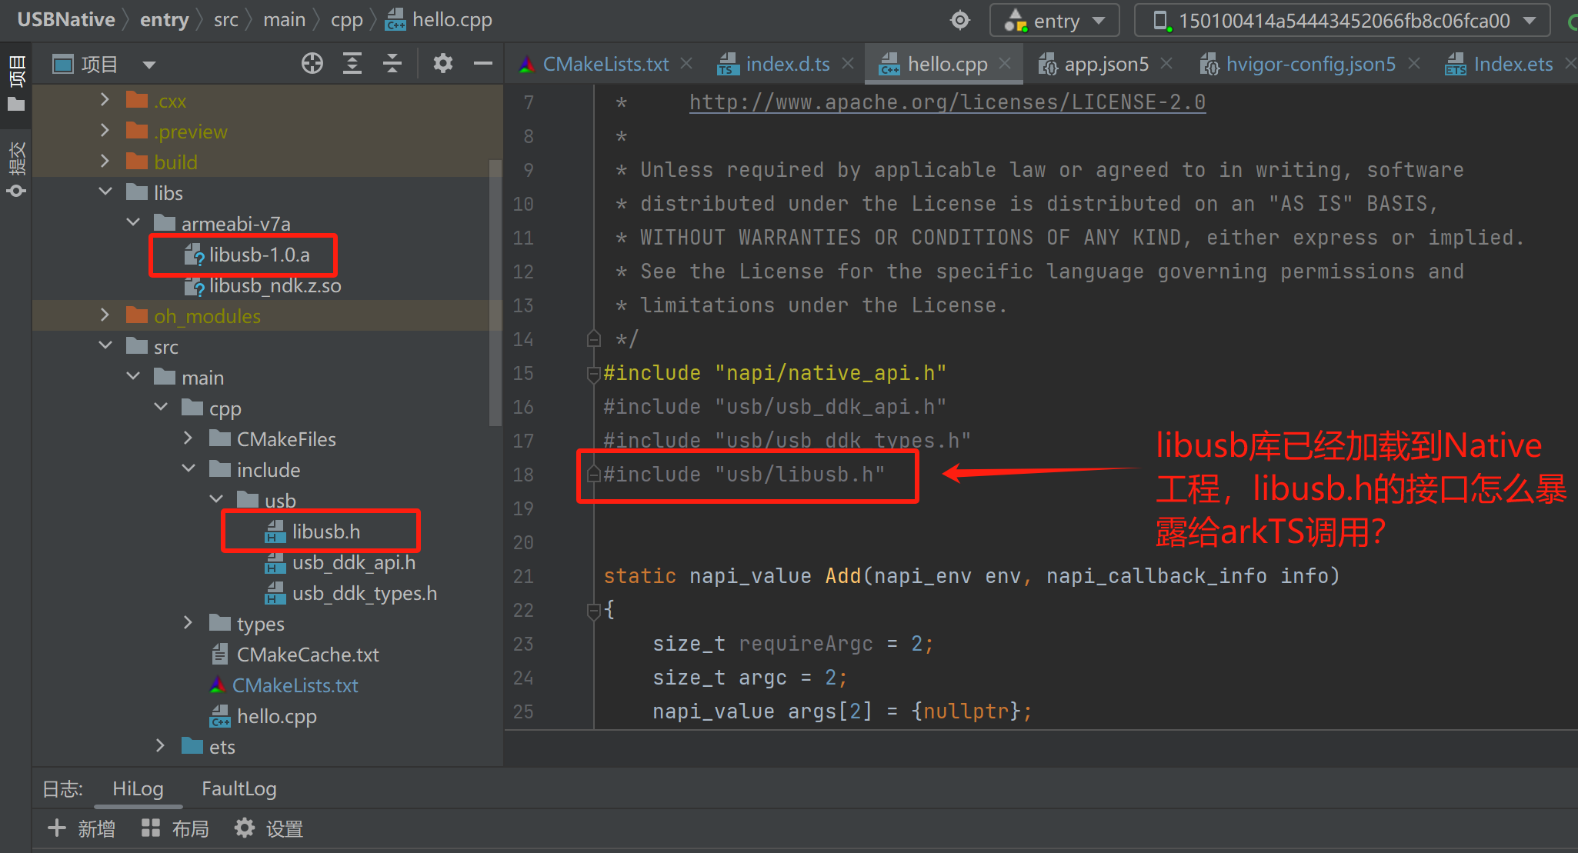Open project panel gear settings

click(442, 63)
